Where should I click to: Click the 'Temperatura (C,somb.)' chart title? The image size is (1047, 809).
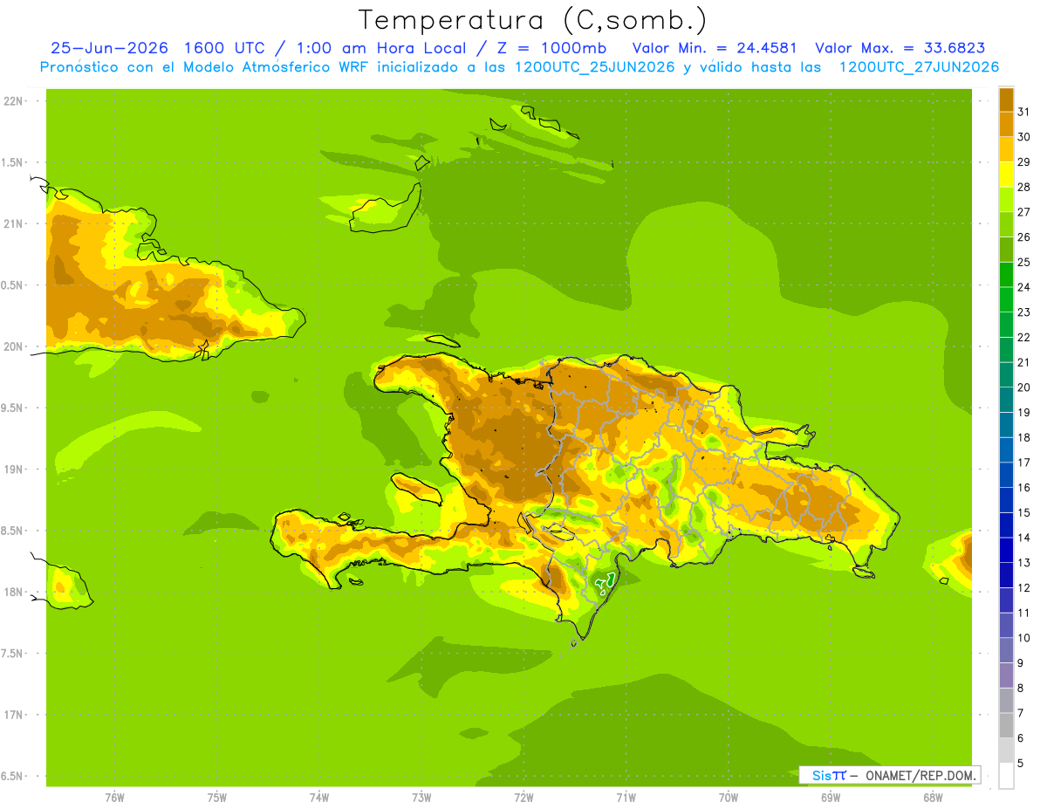coord(533,21)
